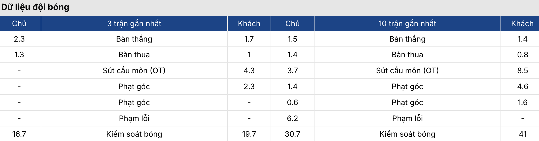This screenshot has width=539, height=141.
Task: Click the value 8.5 for away shots
Action: (522, 70)
